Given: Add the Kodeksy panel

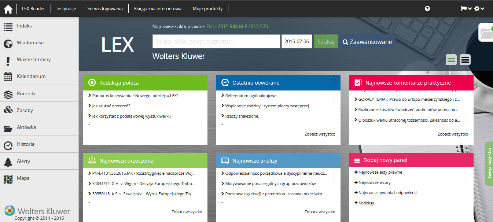Looking at the screenshot, I should pyautogui.click(x=364, y=203).
